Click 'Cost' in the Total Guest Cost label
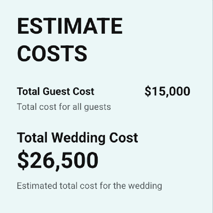This screenshot has height=213, width=213. (84, 92)
